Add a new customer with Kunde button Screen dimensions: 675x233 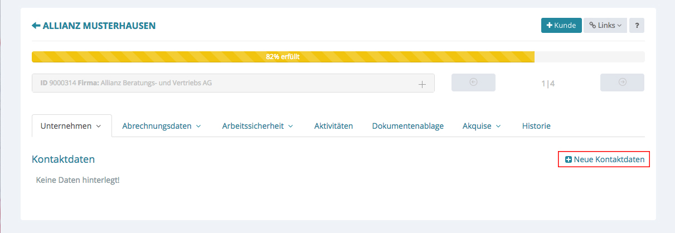click(x=561, y=26)
